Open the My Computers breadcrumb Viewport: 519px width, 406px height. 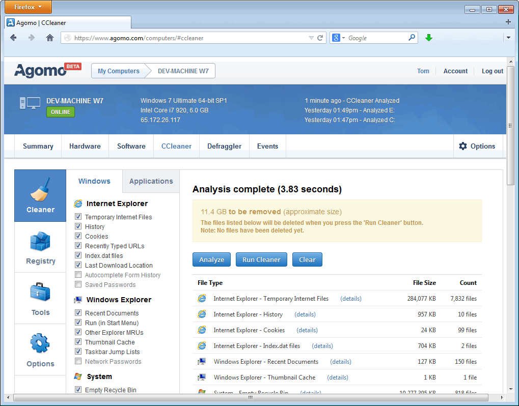tap(119, 71)
